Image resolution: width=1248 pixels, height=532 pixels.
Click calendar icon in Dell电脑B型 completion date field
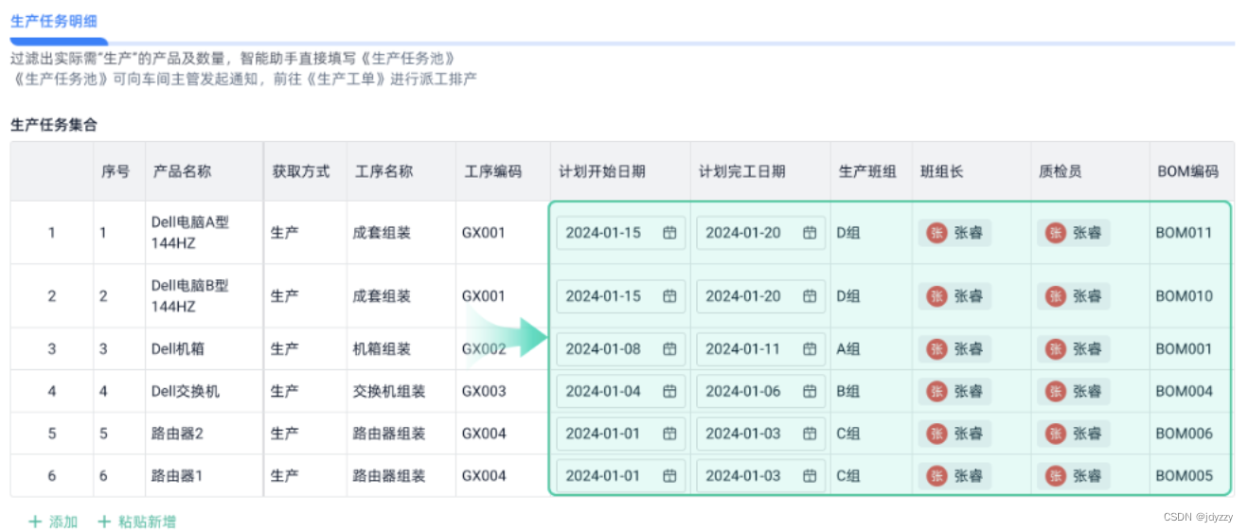coord(810,296)
